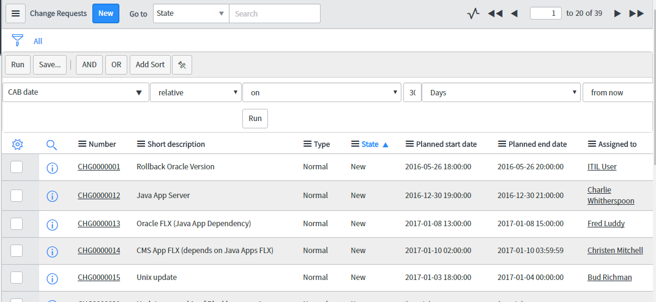Open the Days unit dropdown
656x302 pixels.
tap(501, 92)
